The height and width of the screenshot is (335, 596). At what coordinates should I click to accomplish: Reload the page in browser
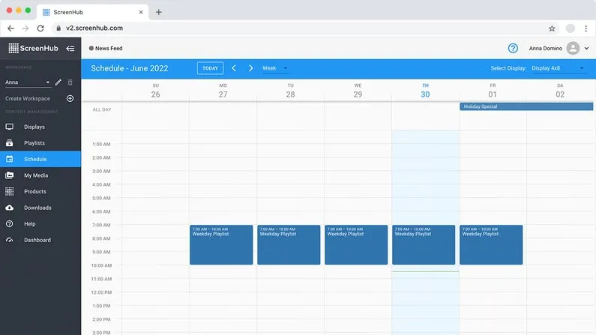40,28
